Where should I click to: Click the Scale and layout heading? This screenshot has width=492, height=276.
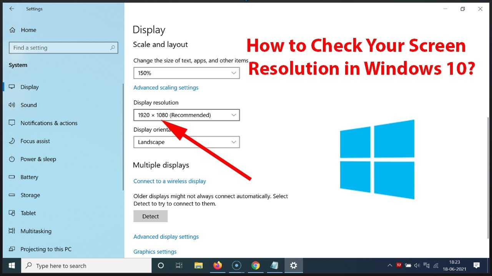pyautogui.click(x=160, y=44)
